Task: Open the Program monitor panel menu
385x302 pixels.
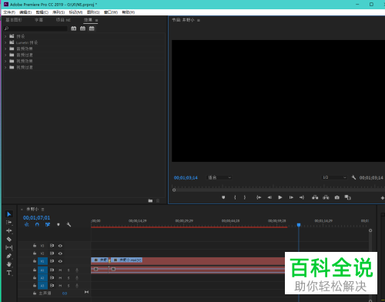Action: 199,20
